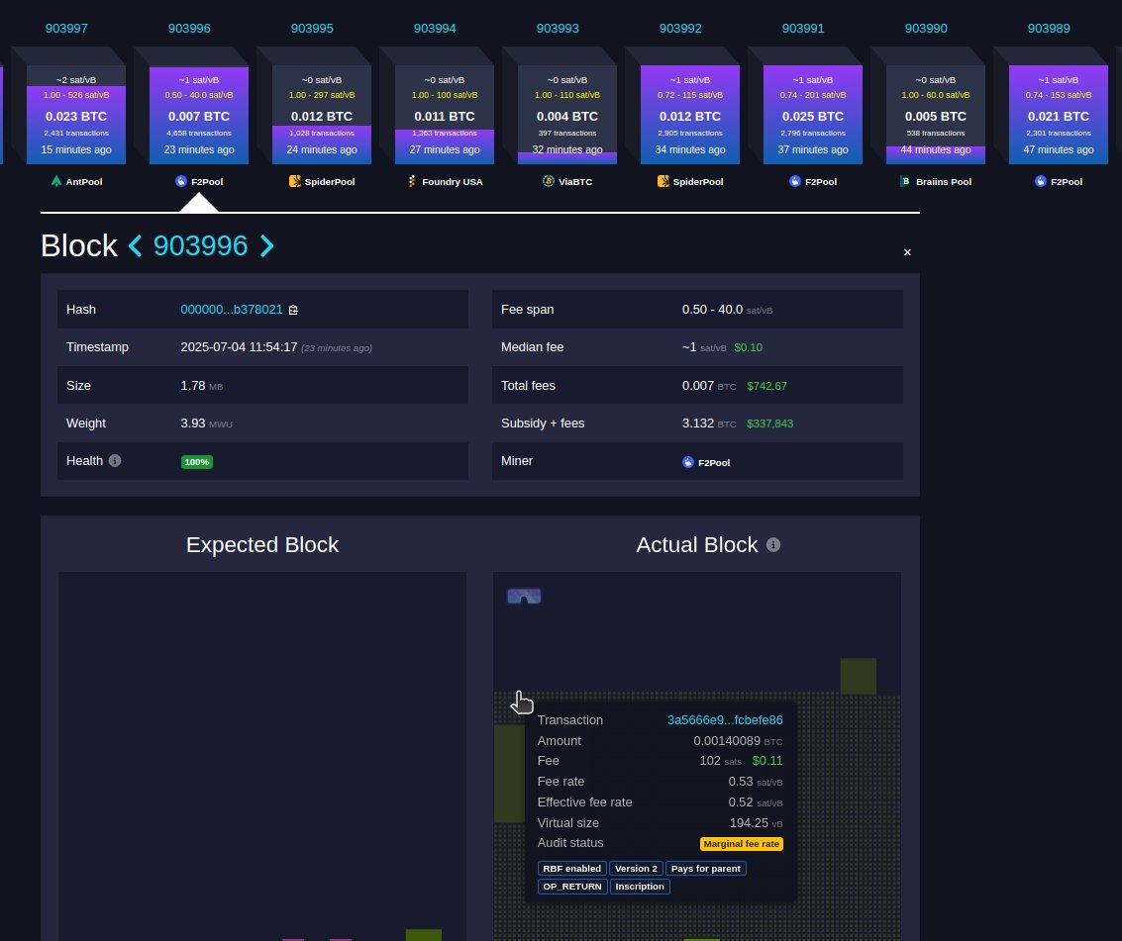Click the OP_RETURN tag
1122x941 pixels.
pos(571,887)
